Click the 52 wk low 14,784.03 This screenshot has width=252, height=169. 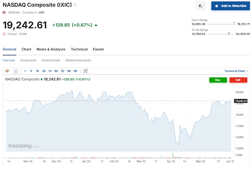[198, 34]
